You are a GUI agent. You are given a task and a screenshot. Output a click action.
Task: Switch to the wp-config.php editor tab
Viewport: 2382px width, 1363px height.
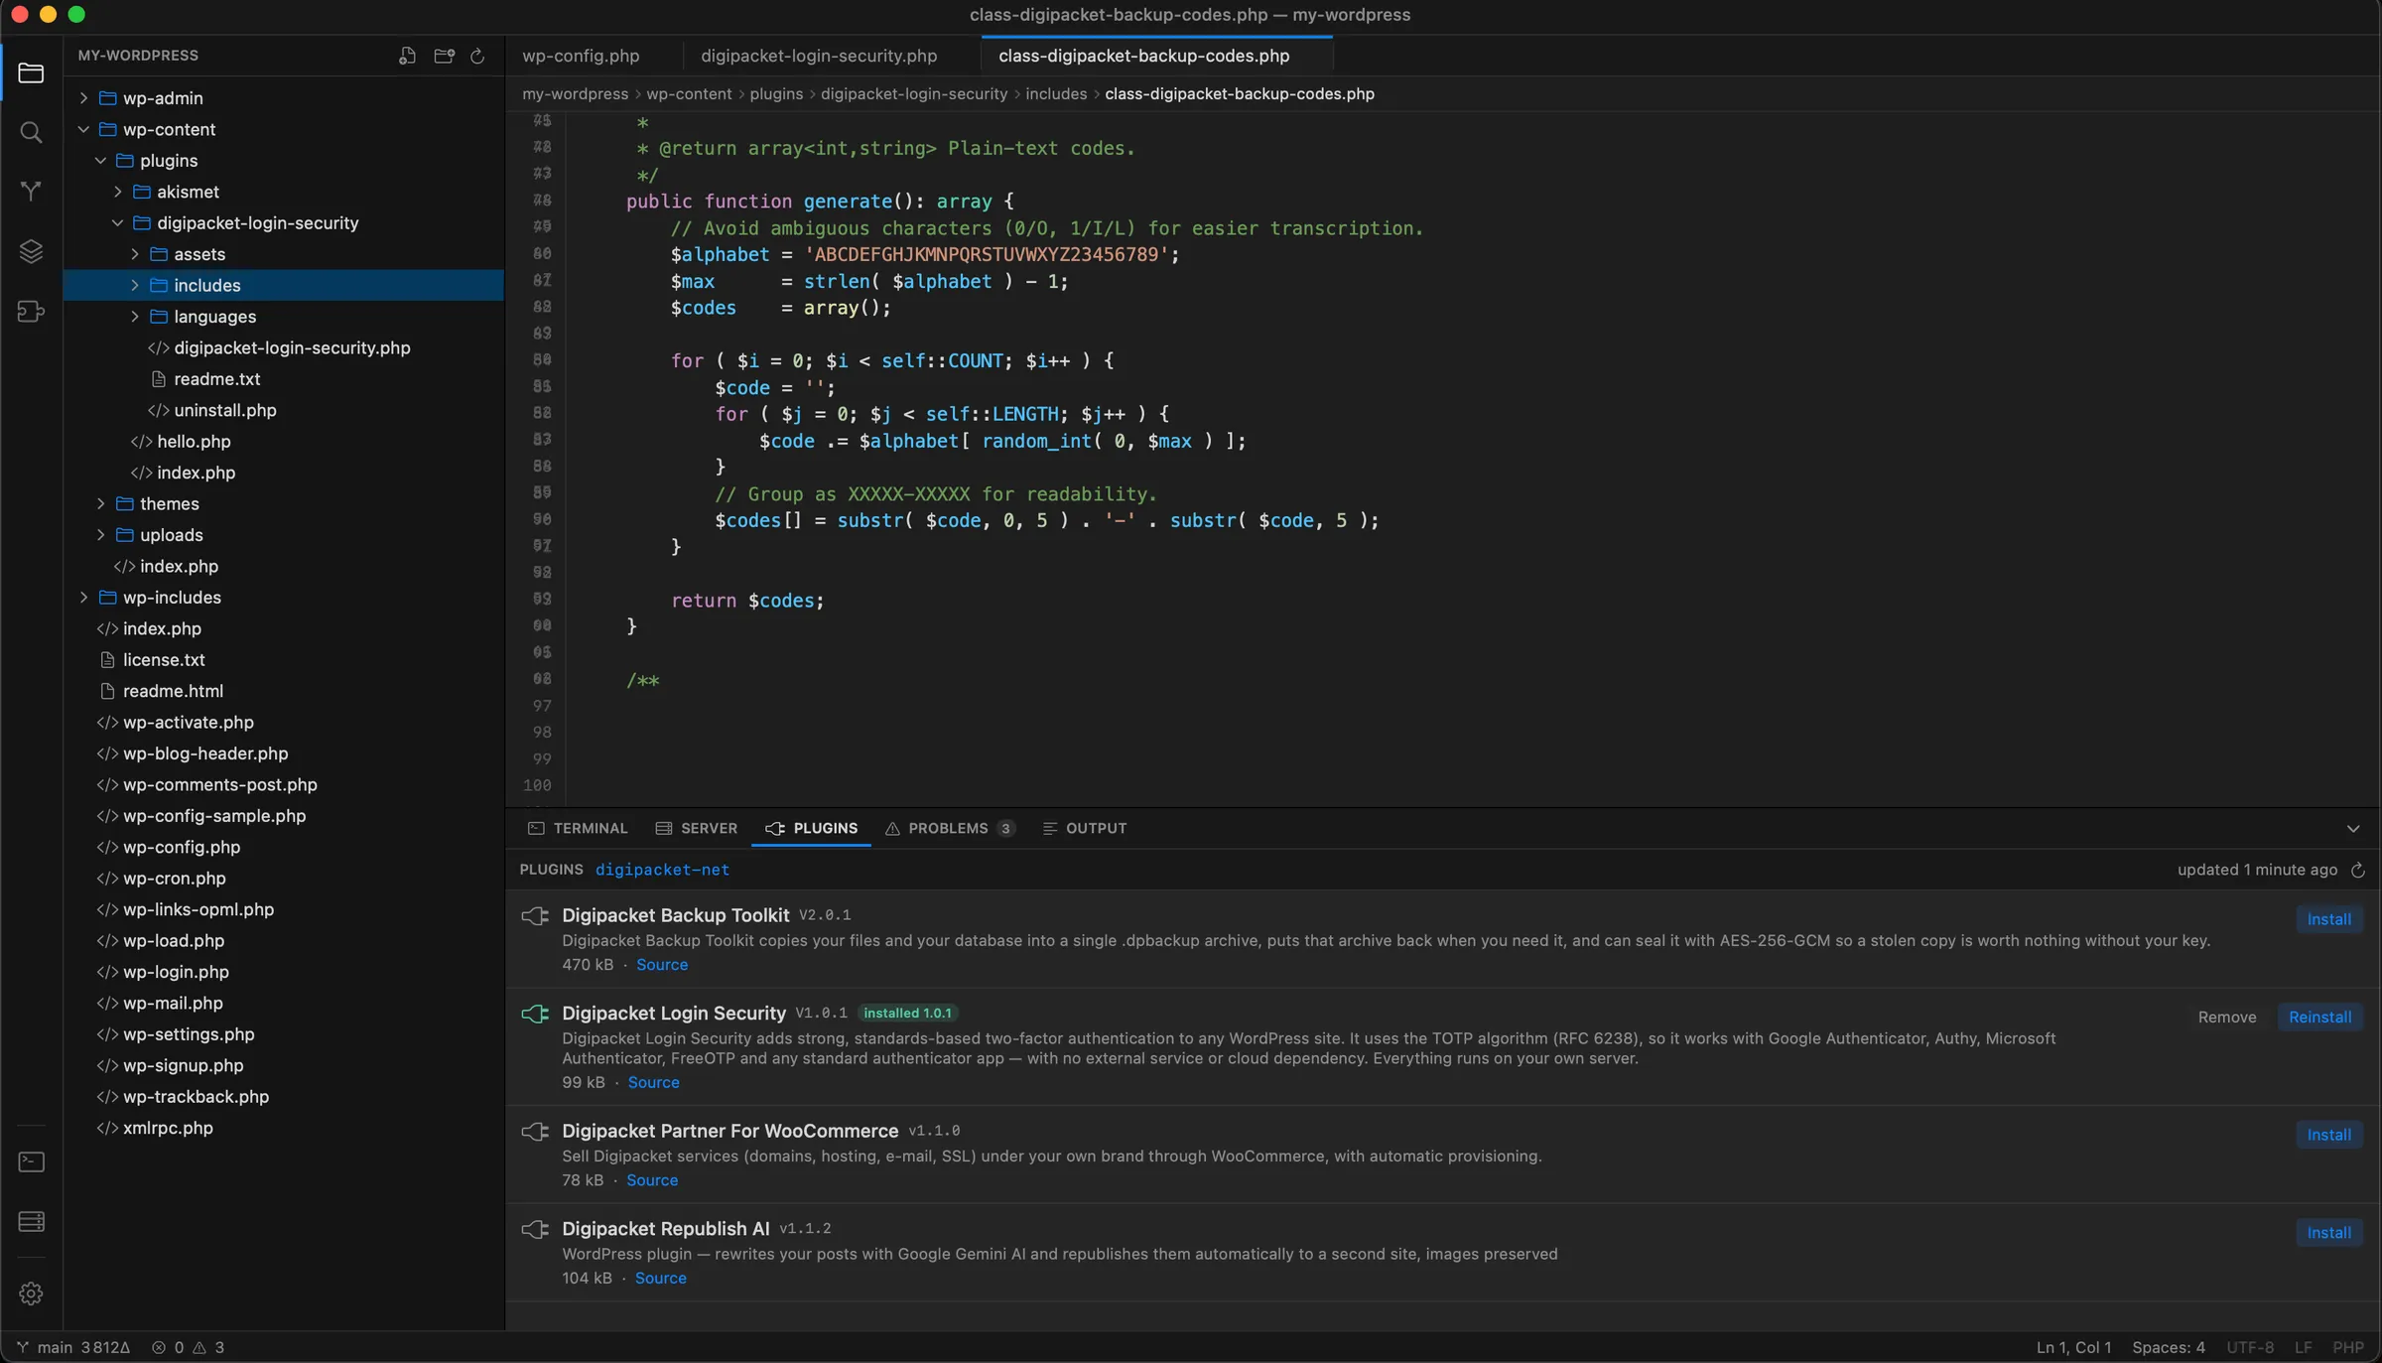click(x=581, y=56)
